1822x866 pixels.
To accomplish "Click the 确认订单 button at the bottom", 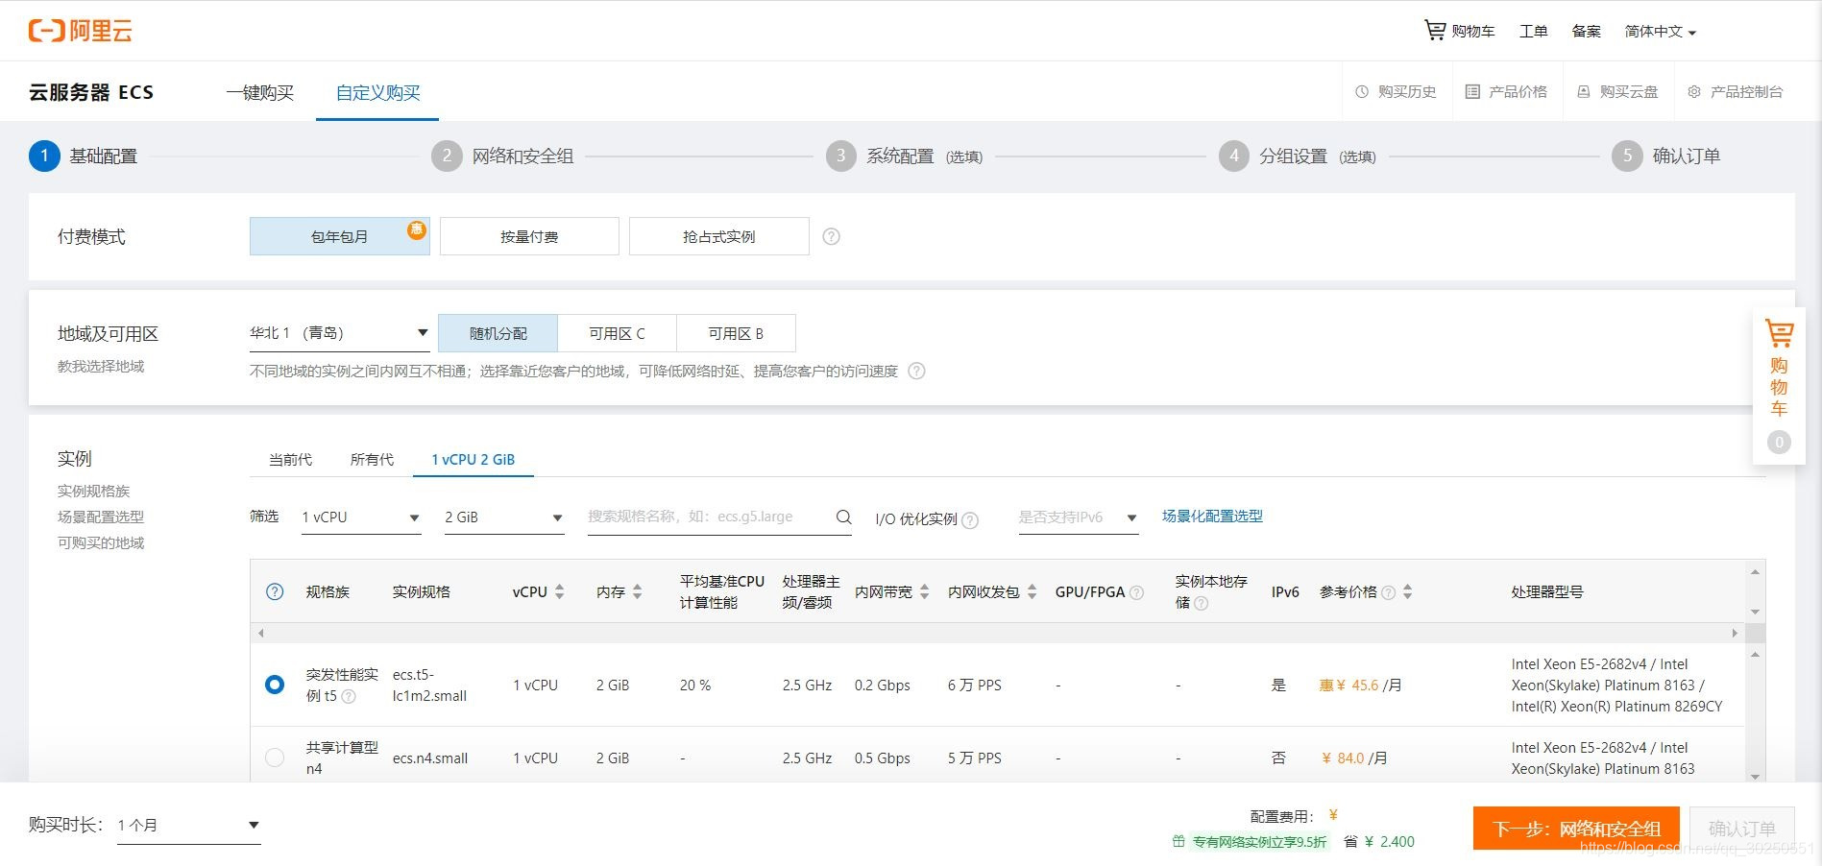I will 1742,829.
